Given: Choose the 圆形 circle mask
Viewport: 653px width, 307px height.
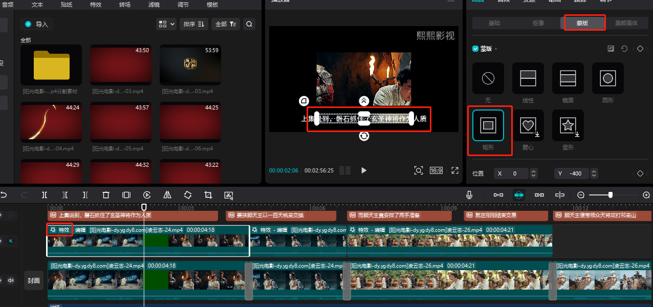Looking at the screenshot, I should 607,78.
